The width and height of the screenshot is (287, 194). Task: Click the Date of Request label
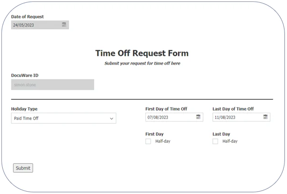(27, 17)
